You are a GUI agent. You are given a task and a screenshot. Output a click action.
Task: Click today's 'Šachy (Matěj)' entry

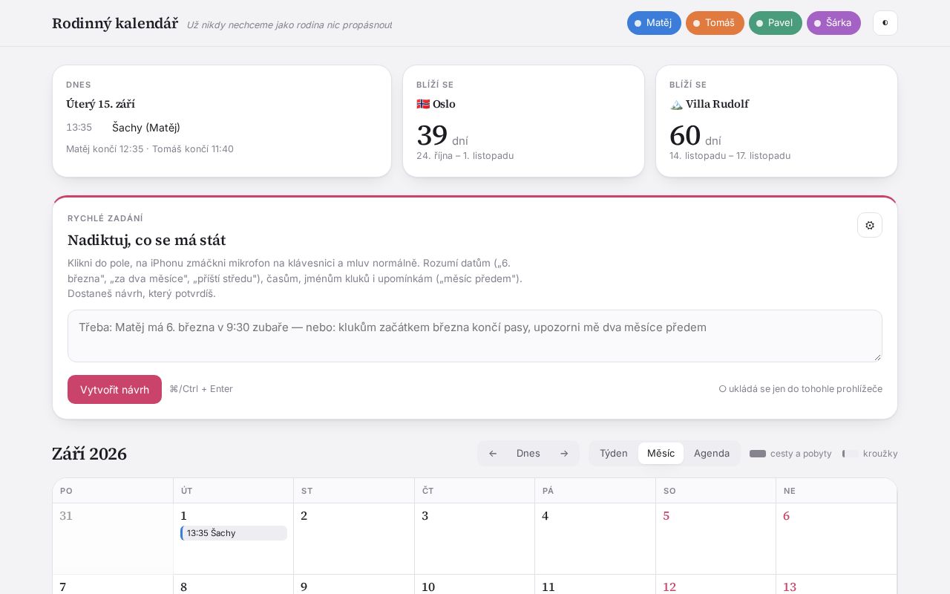pyautogui.click(x=146, y=128)
